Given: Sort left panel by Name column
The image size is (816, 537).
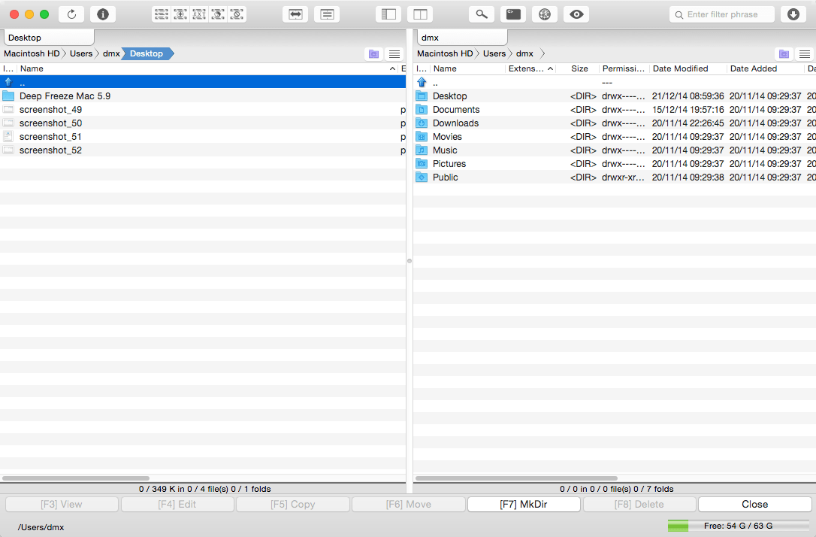Looking at the screenshot, I should coord(207,68).
